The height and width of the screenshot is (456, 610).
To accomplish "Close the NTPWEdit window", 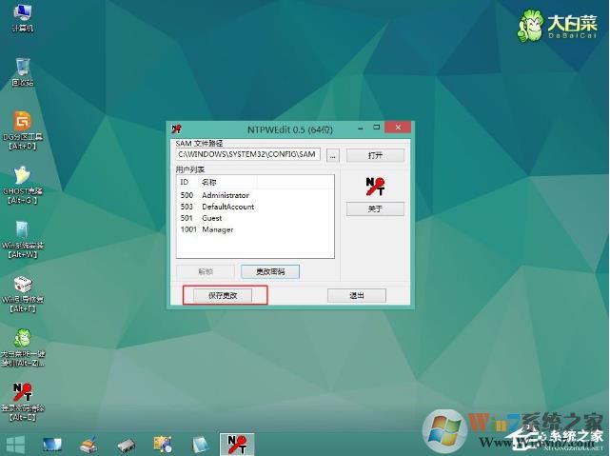I will pyautogui.click(x=397, y=128).
